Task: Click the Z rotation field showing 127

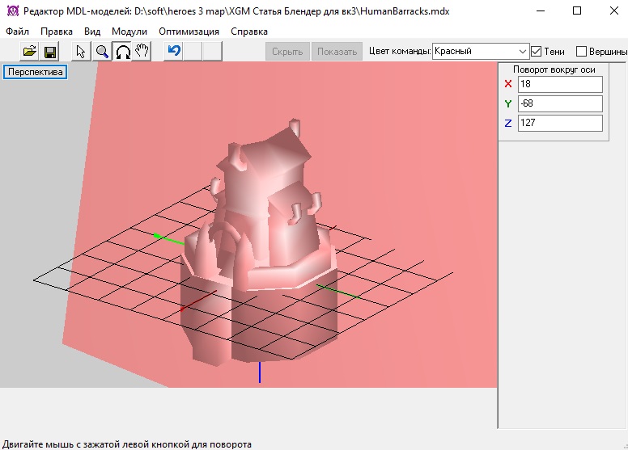Action: (560, 123)
